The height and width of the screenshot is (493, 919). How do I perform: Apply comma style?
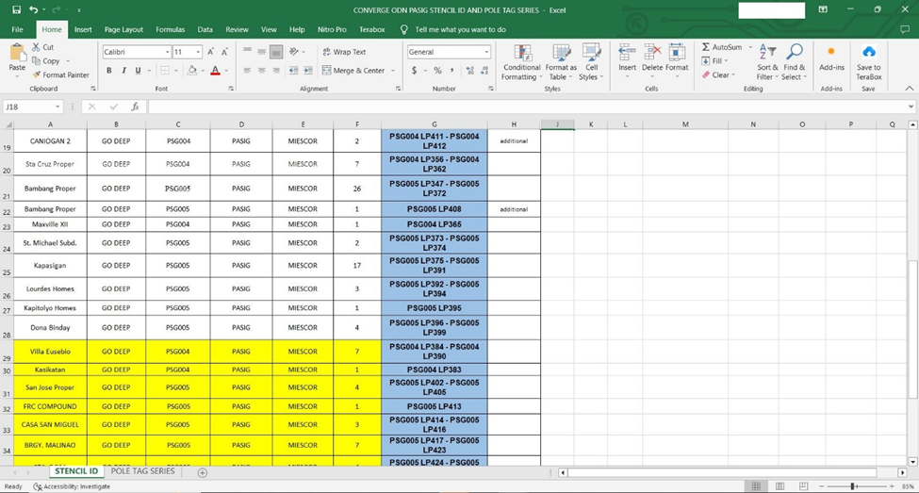click(451, 71)
